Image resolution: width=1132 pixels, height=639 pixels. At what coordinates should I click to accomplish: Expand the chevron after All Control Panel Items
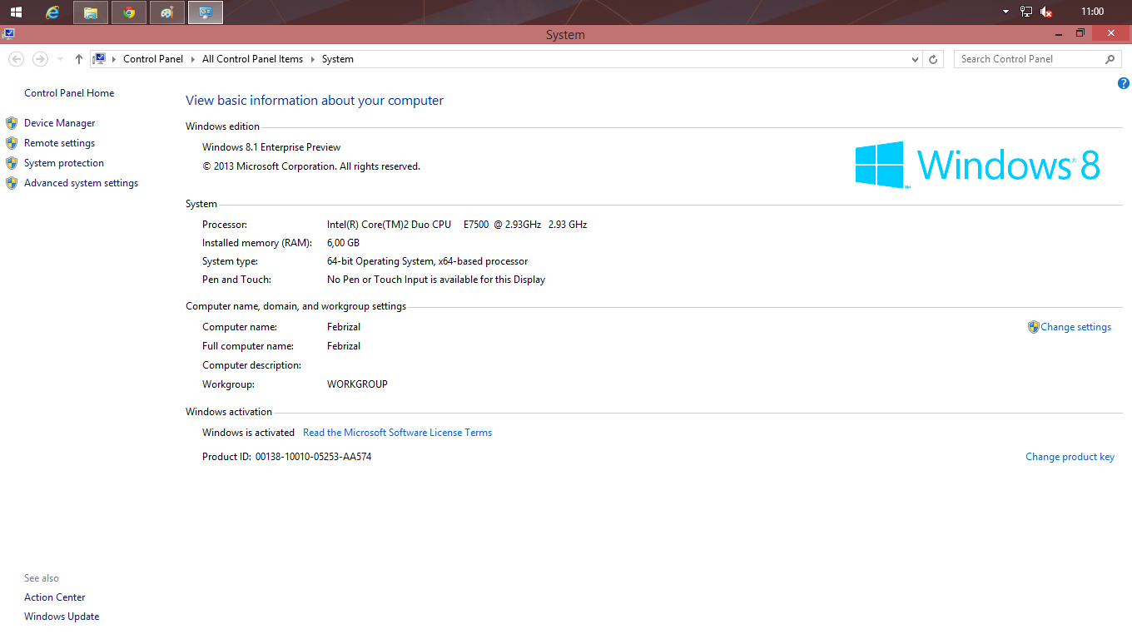[313, 59]
